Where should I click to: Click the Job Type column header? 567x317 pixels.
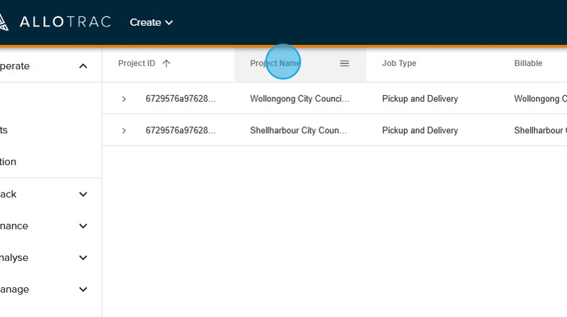pos(399,63)
